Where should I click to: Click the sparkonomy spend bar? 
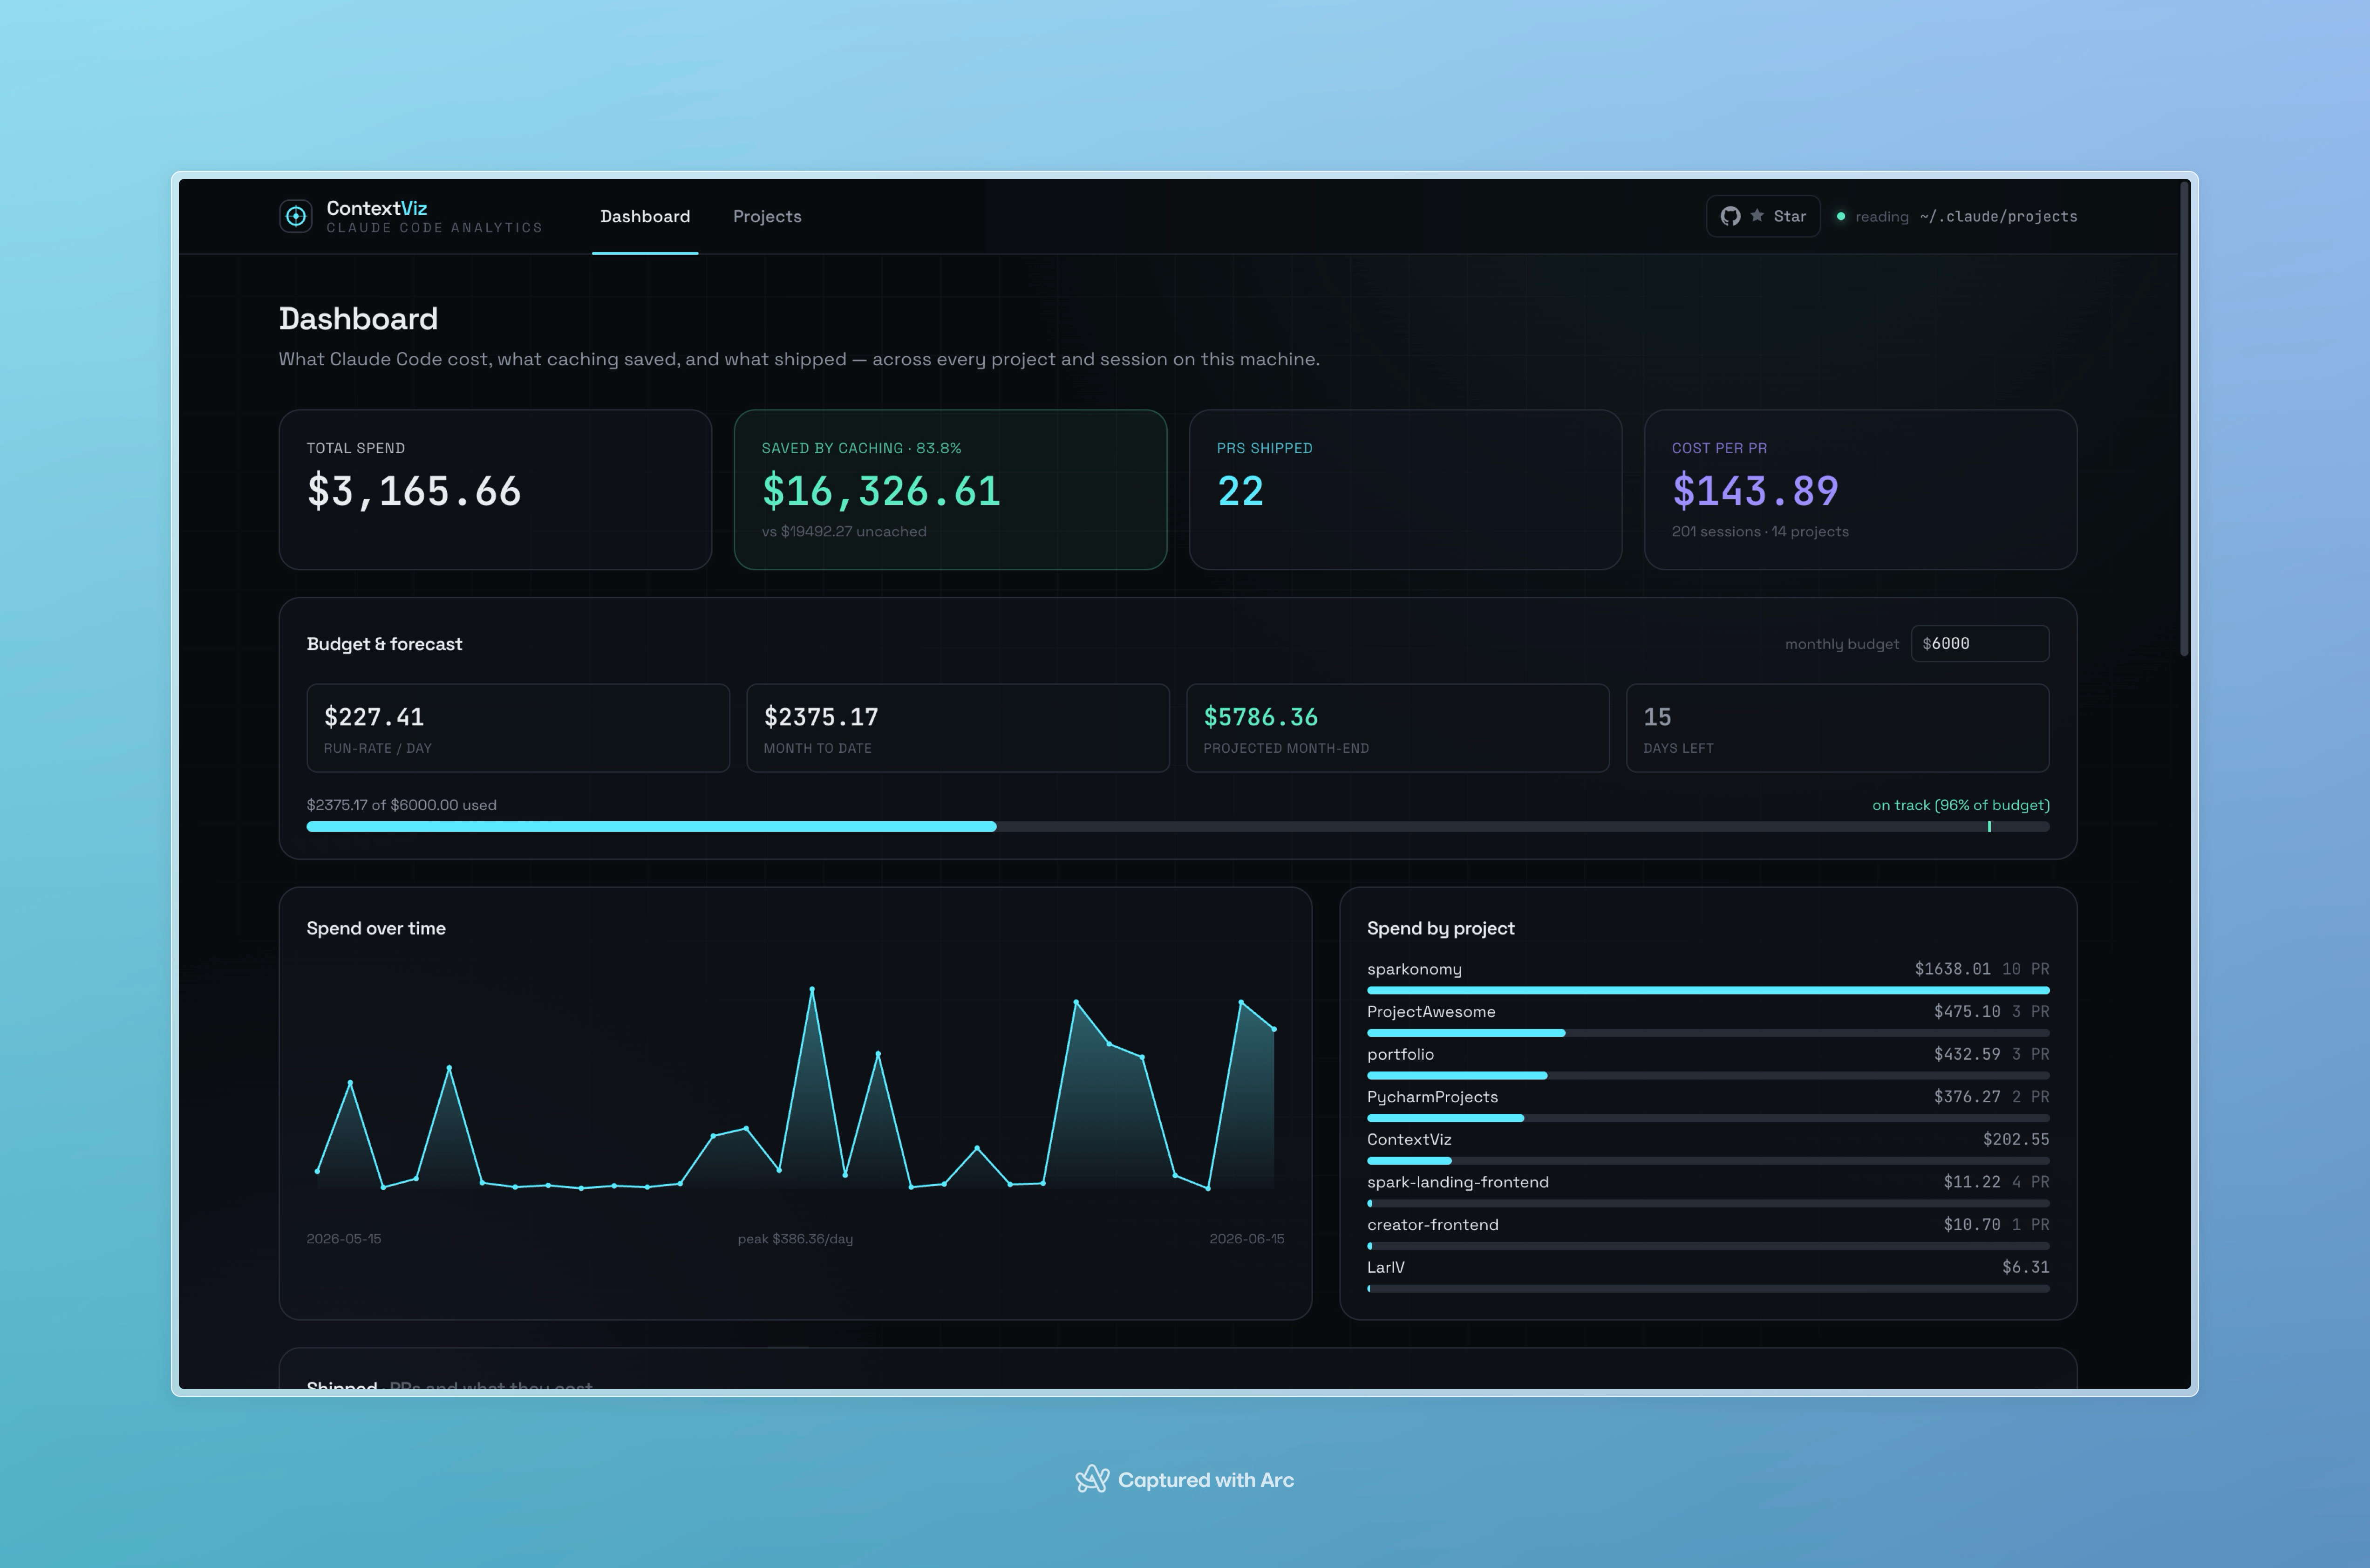tap(1708, 990)
